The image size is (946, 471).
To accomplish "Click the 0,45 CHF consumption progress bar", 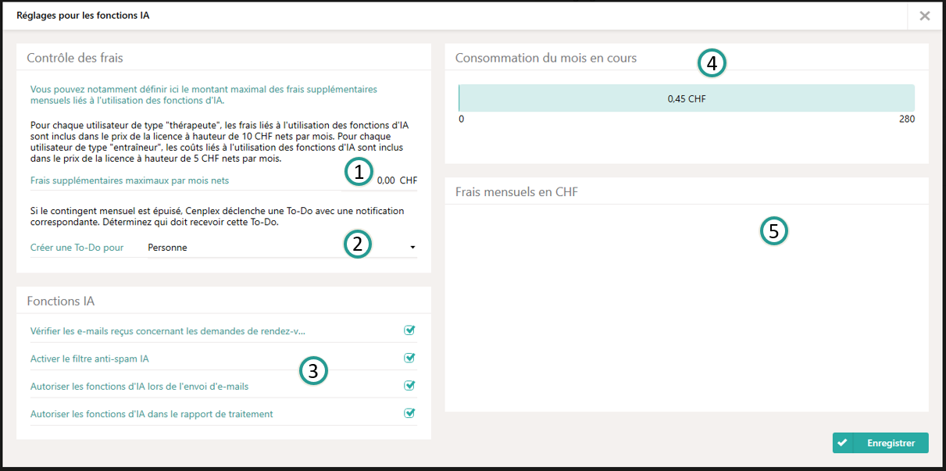I will pos(686,98).
